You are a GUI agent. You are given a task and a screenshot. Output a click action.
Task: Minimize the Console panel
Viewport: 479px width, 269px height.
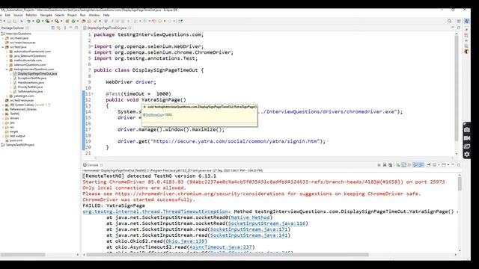click(453, 165)
